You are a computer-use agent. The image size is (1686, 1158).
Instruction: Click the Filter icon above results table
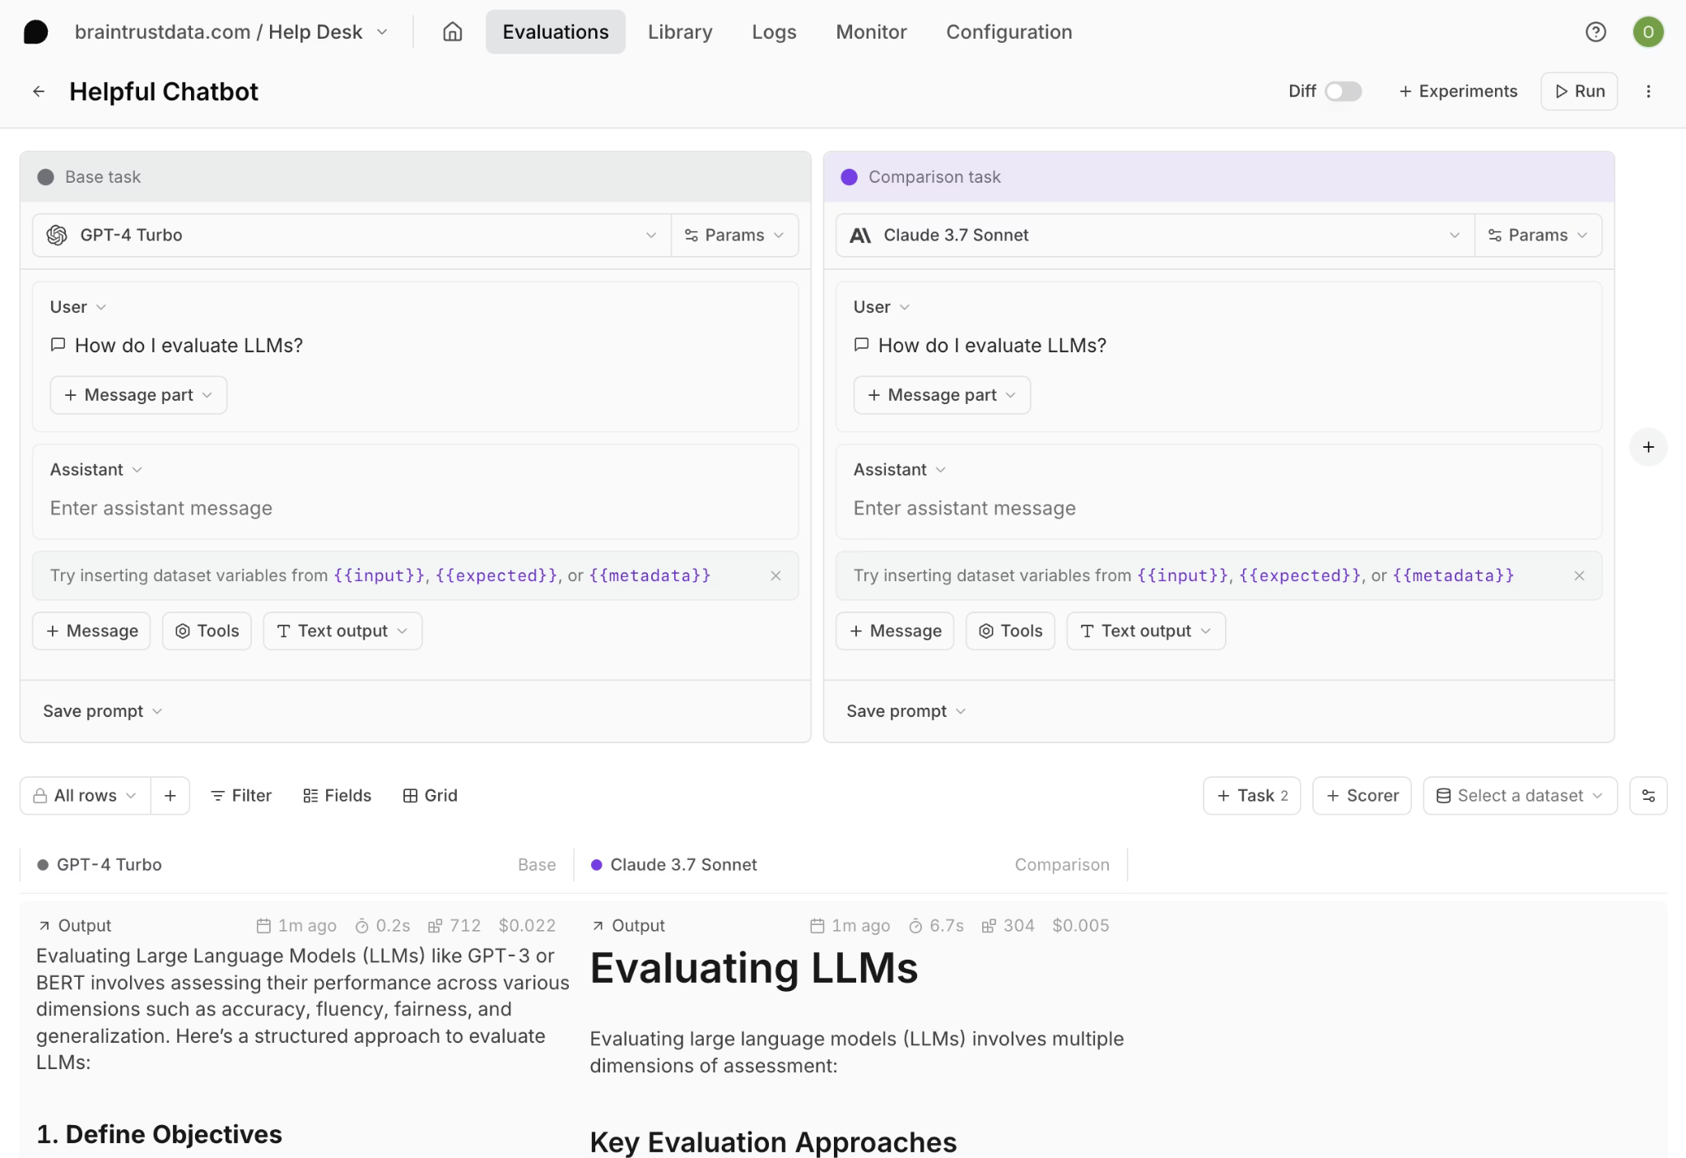pyautogui.click(x=218, y=795)
